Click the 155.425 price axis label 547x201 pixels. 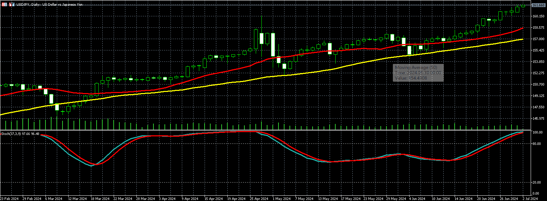(x=538, y=50)
